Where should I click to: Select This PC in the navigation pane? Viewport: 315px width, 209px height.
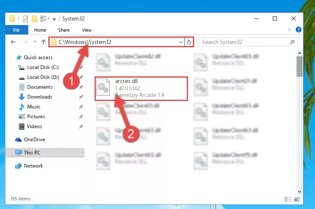click(32, 153)
